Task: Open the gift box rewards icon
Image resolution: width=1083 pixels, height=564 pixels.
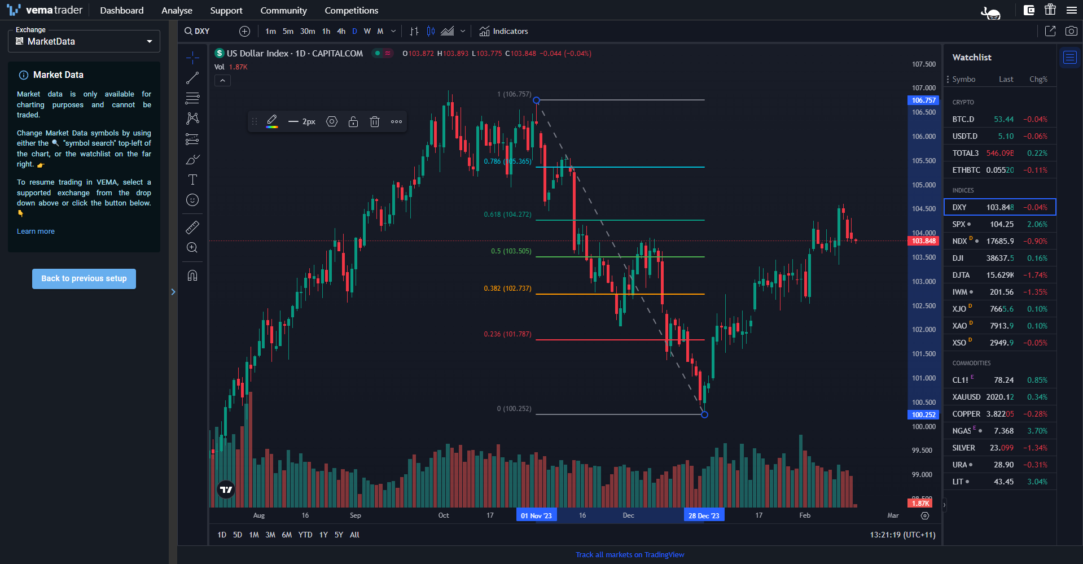Action: [x=1050, y=10]
